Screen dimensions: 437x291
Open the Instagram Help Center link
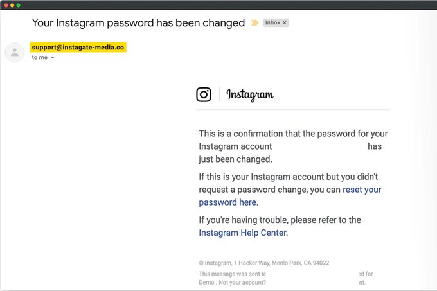click(x=243, y=233)
